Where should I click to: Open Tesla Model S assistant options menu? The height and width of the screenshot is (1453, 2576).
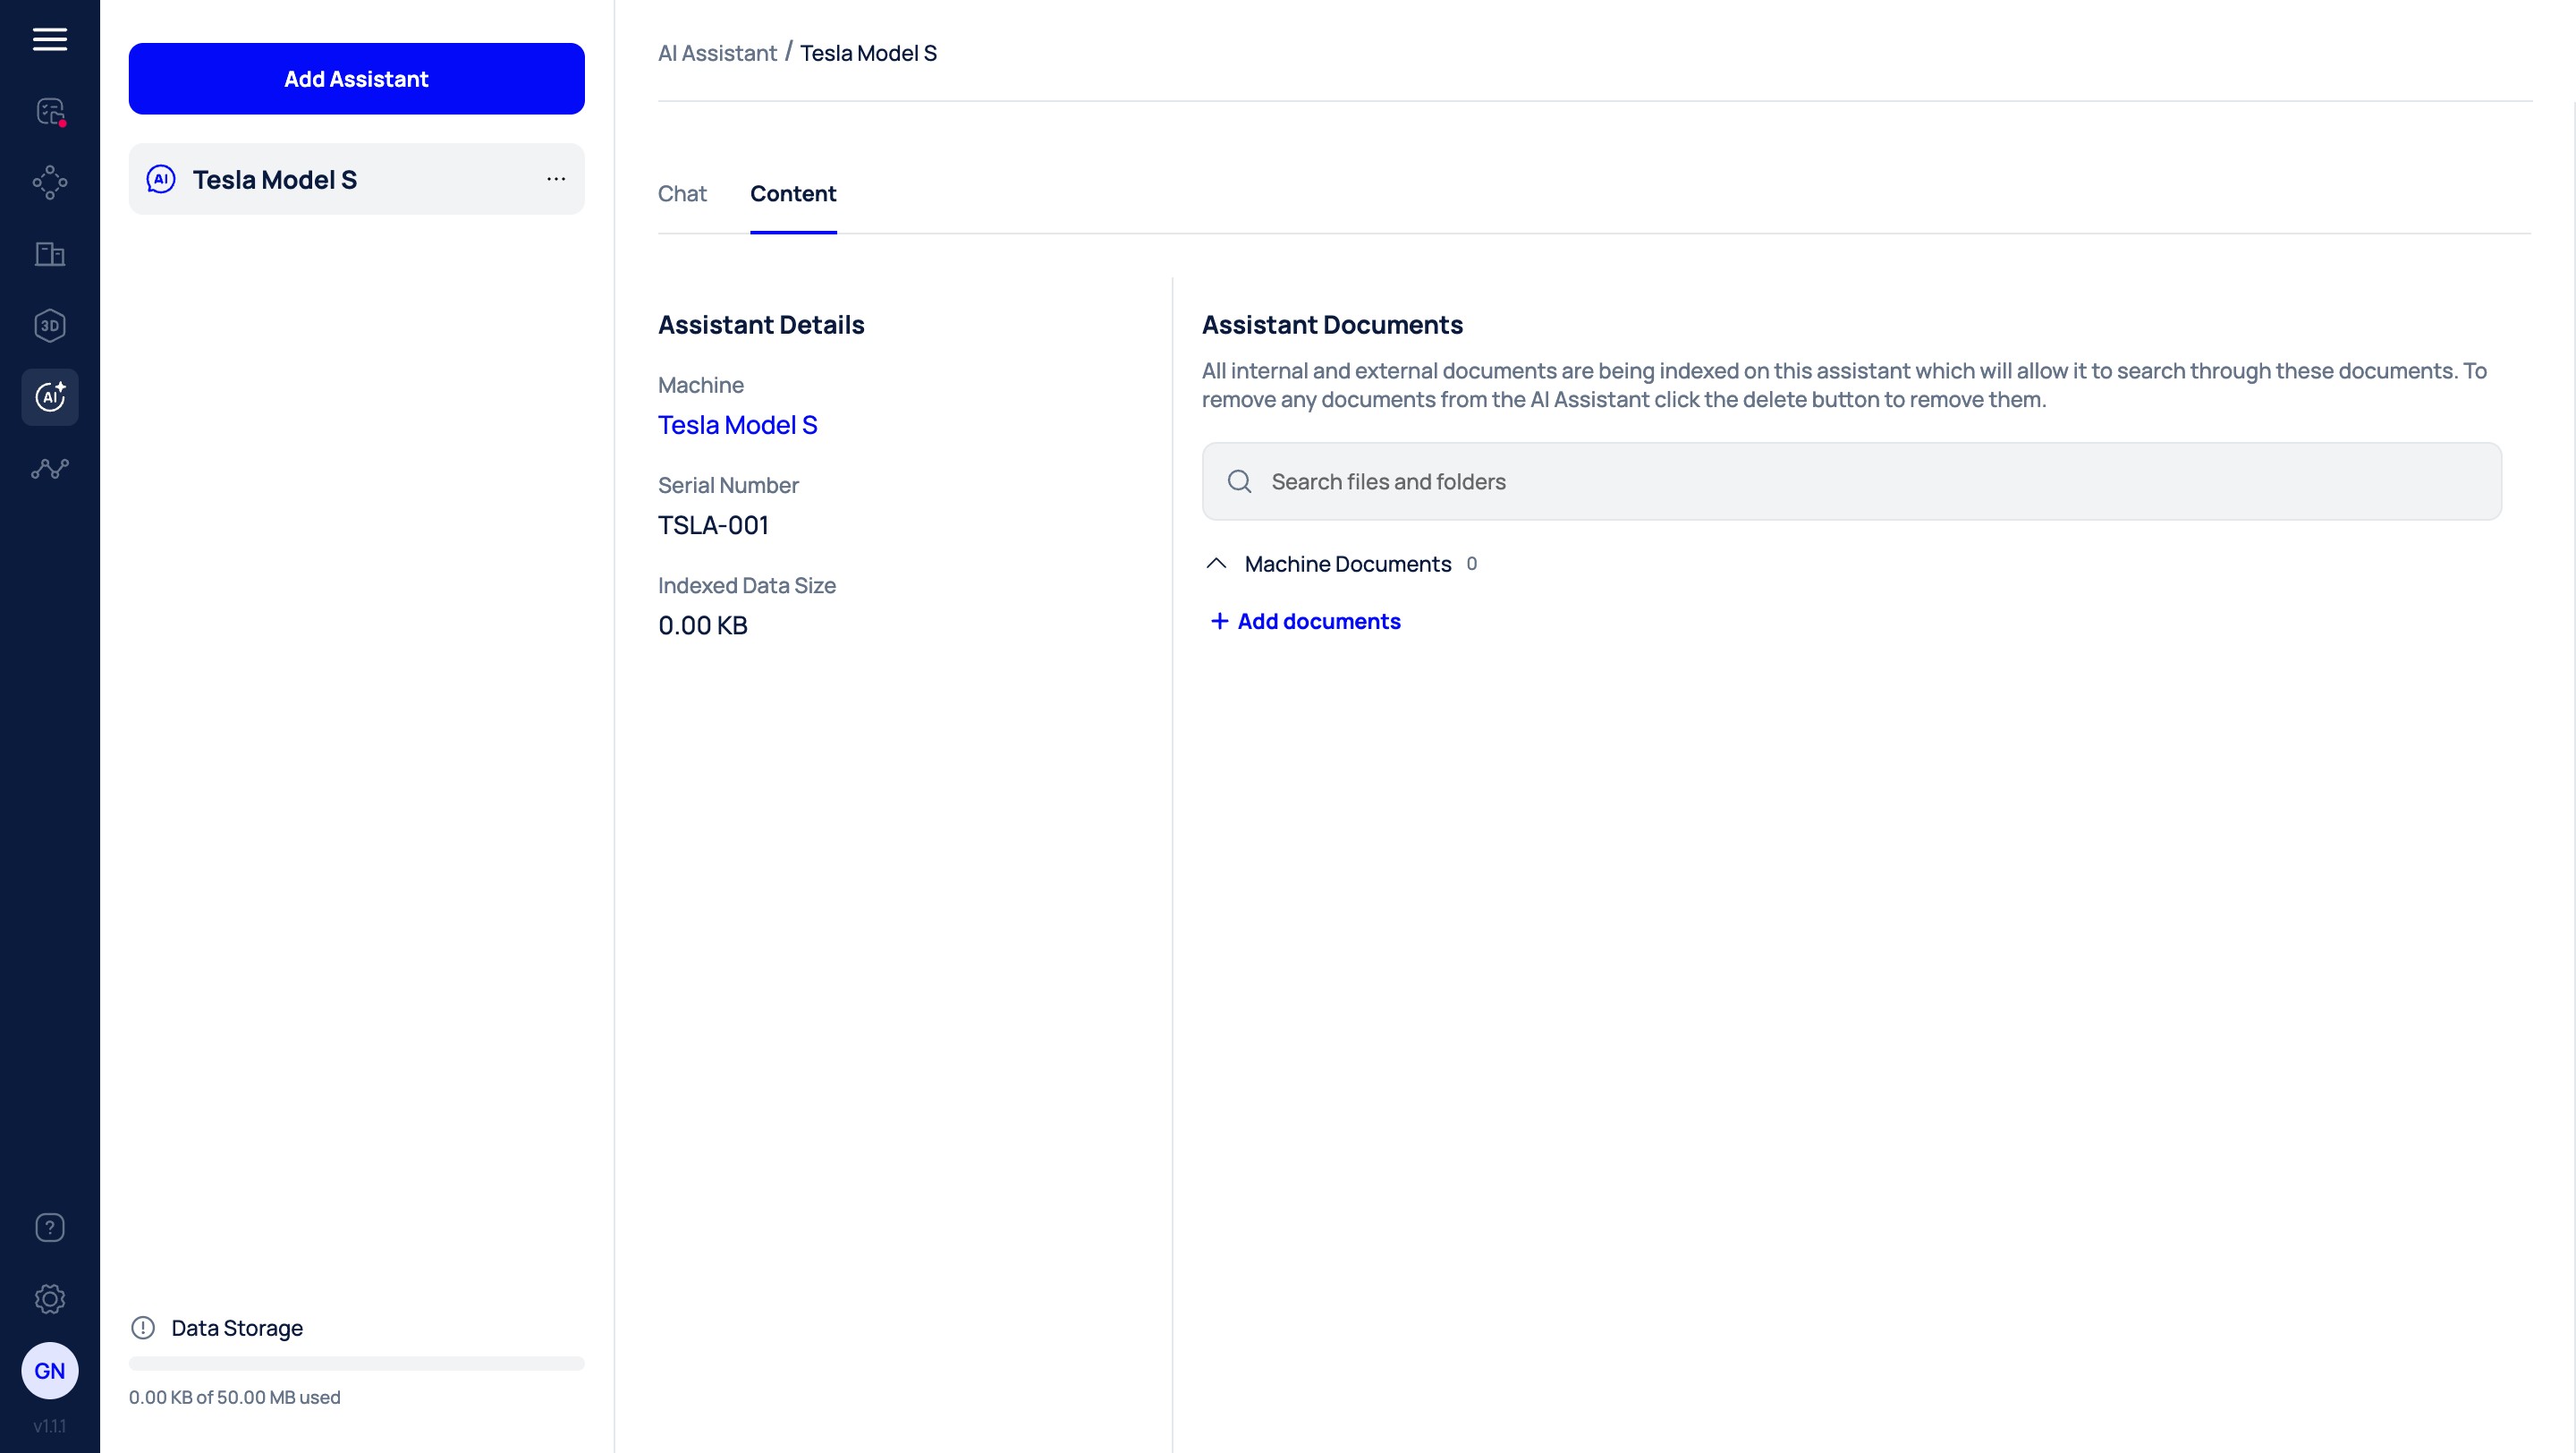tap(556, 179)
